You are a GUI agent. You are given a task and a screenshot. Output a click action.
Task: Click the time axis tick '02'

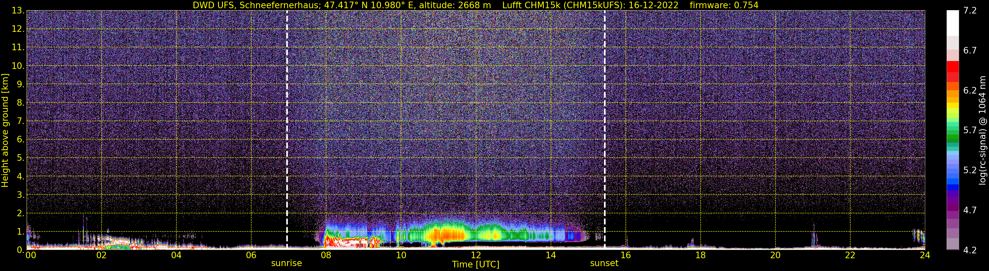101,255
